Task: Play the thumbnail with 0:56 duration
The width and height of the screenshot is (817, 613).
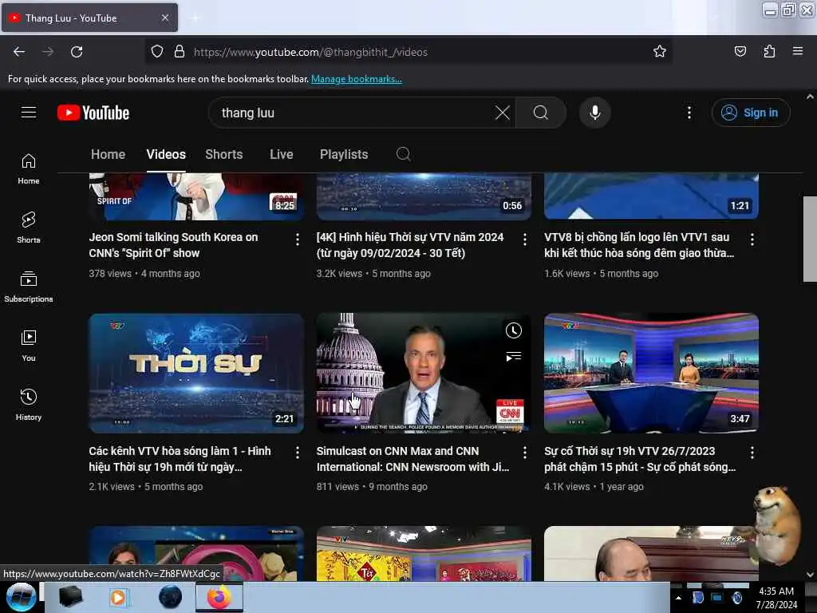Action: click(424, 196)
